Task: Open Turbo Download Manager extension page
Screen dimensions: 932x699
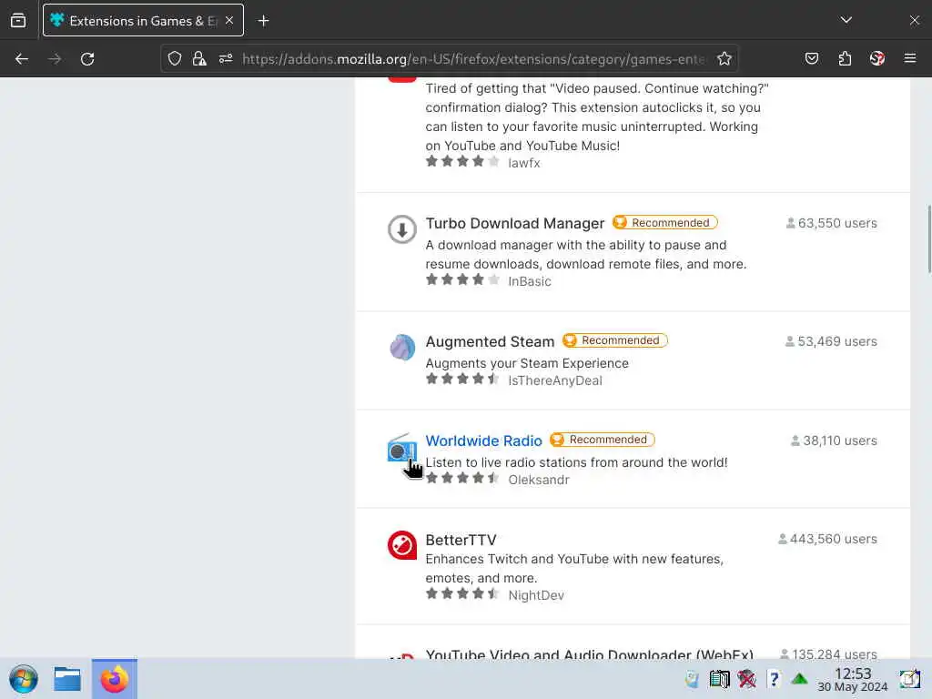Action: point(515,223)
